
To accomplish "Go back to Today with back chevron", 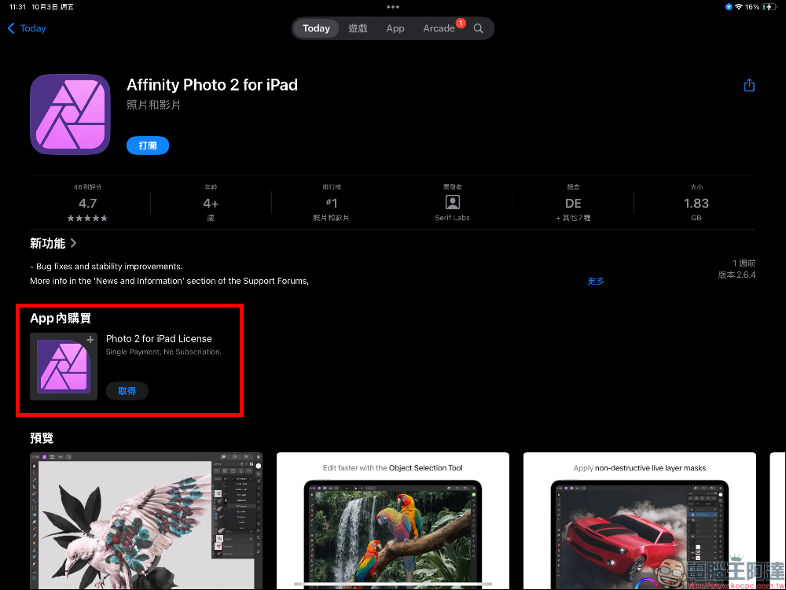I will pos(27,28).
